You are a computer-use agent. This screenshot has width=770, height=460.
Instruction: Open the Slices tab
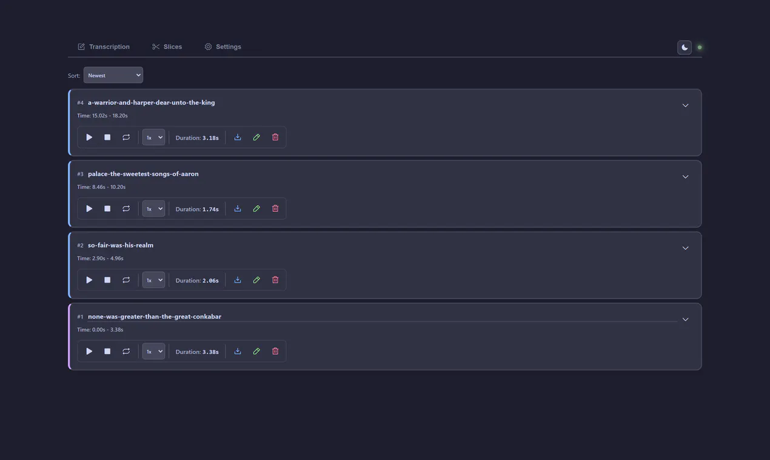167,47
